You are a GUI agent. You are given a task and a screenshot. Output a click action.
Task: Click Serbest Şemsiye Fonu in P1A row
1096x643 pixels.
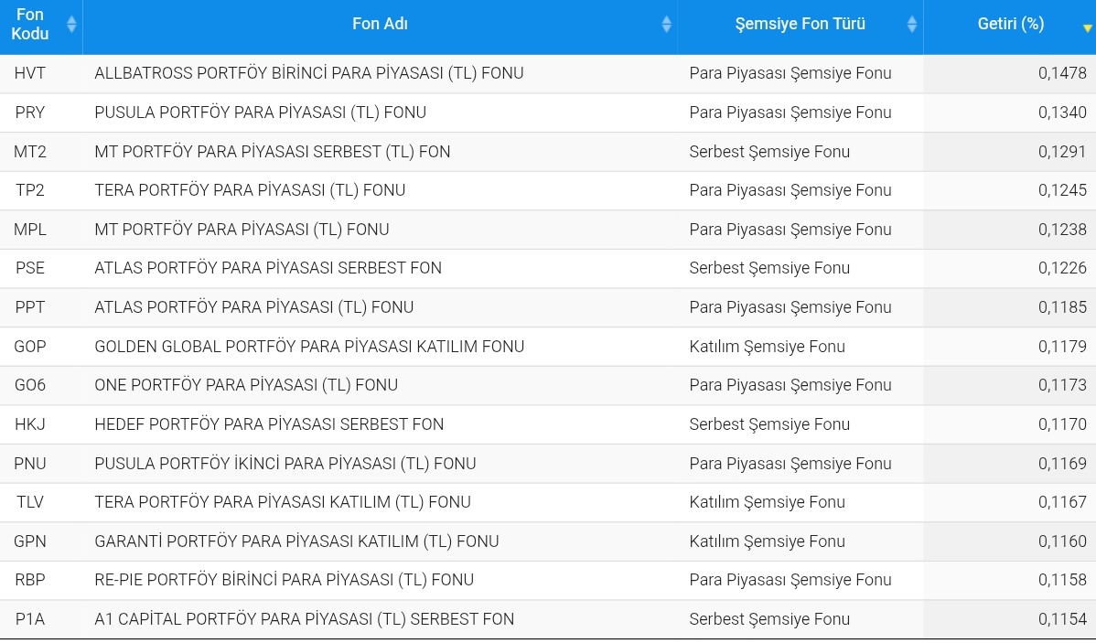tap(769, 618)
